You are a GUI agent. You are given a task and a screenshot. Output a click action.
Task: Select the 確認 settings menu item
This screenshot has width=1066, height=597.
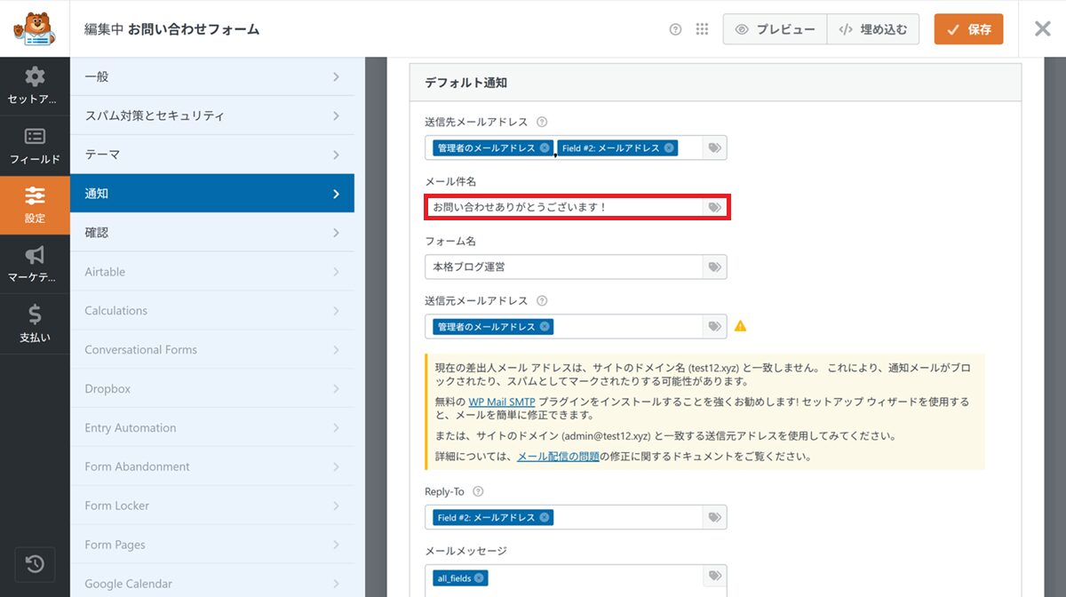211,233
